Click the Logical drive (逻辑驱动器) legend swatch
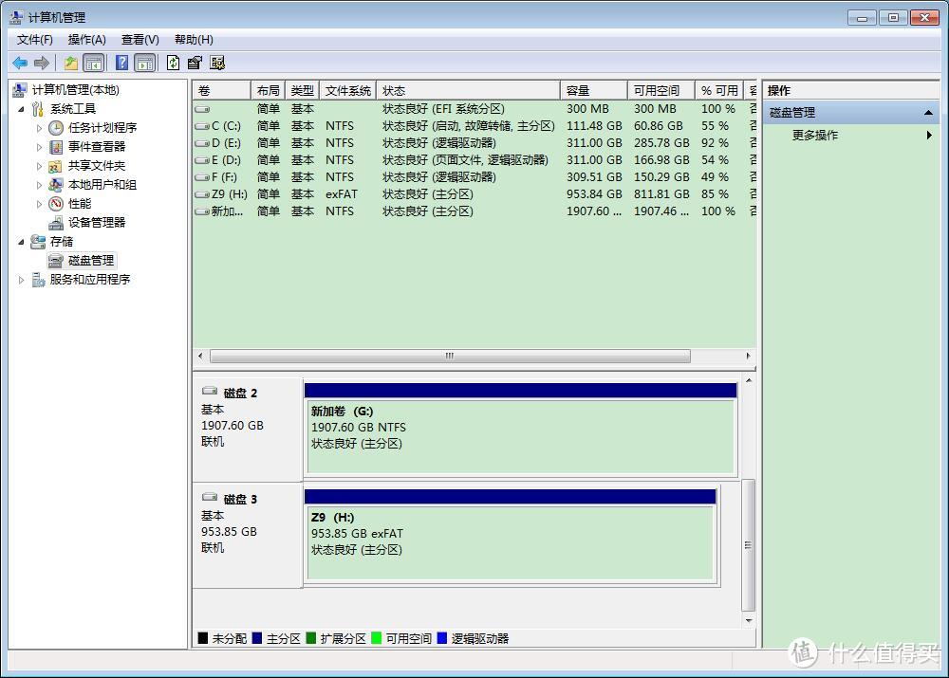This screenshot has height=678, width=949. coord(442,638)
